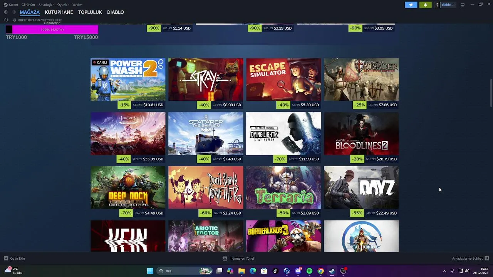The width and height of the screenshot is (493, 277).
Task: Open Microsoft Edge from the taskbar
Action: coord(253,271)
